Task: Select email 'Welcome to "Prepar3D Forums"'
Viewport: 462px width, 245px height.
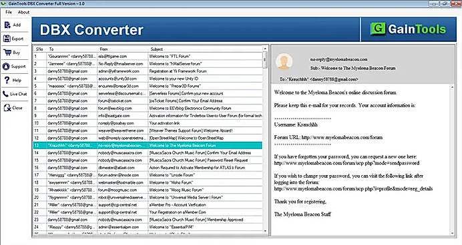Action: (148, 86)
